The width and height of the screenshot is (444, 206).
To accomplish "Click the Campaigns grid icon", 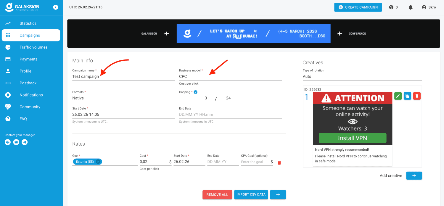I will click(8, 35).
